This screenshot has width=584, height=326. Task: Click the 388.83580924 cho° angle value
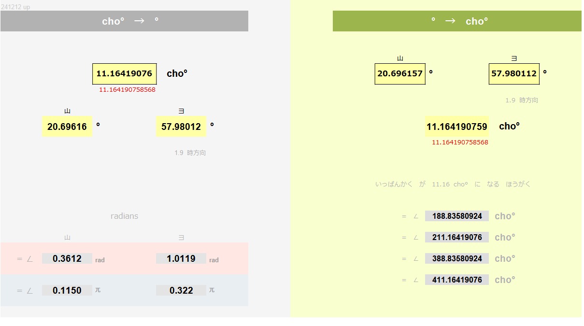(457, 258)
